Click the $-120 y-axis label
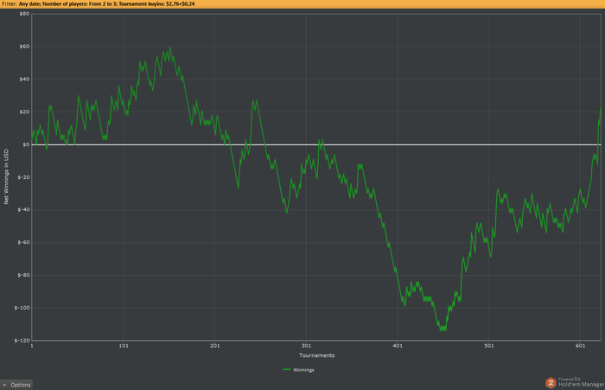The image size is (605, 390). click(x=22, y=341)
